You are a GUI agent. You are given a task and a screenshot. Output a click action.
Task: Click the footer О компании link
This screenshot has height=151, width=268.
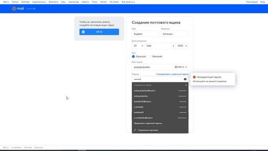point(16,147)
